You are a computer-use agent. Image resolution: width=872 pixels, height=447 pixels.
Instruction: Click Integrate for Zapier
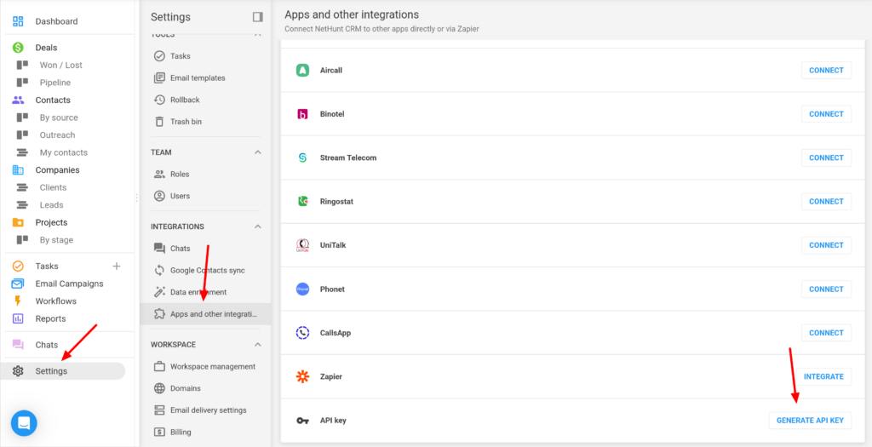(x=823, y=376)
